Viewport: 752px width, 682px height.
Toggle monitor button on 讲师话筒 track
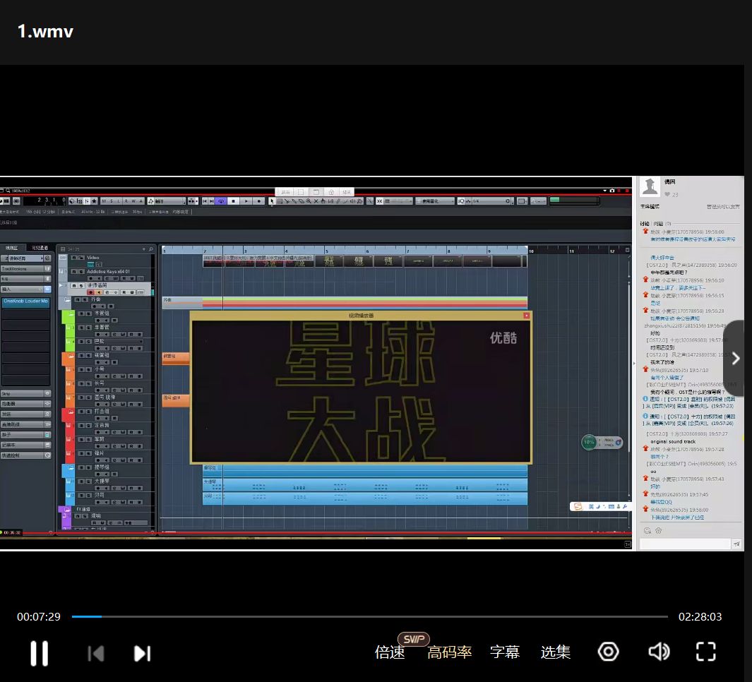click(x=99, y=292)
